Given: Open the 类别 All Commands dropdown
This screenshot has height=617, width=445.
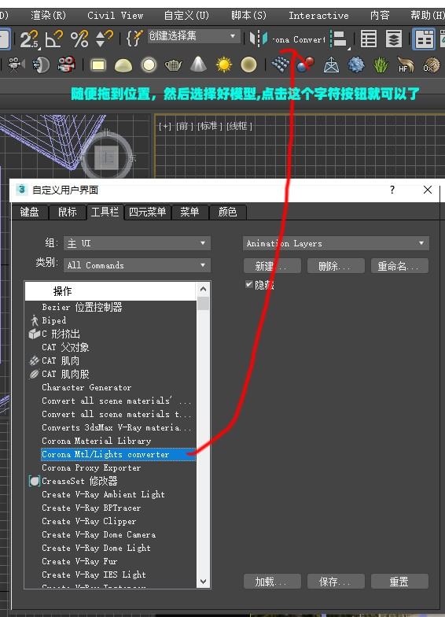Looking at the screenshot, I should point(137,265).
